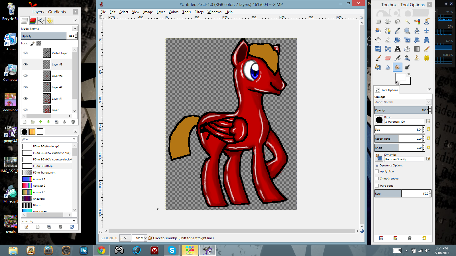Toggle visibility of Layer #4

pos(26,76)
